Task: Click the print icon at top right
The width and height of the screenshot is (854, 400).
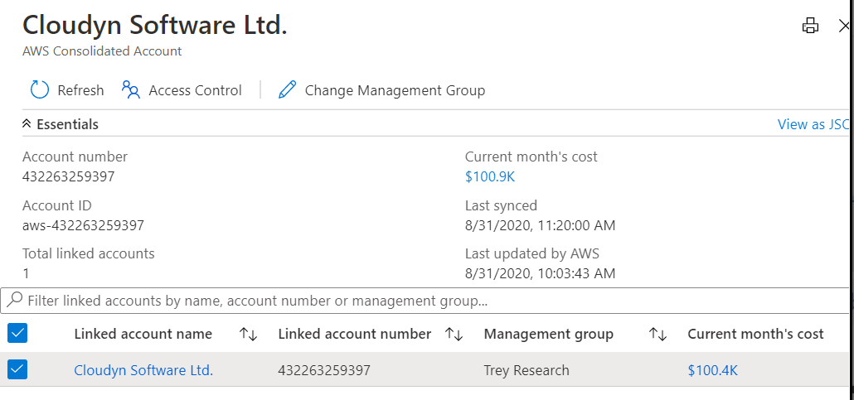Action: (x=810, y=26)
